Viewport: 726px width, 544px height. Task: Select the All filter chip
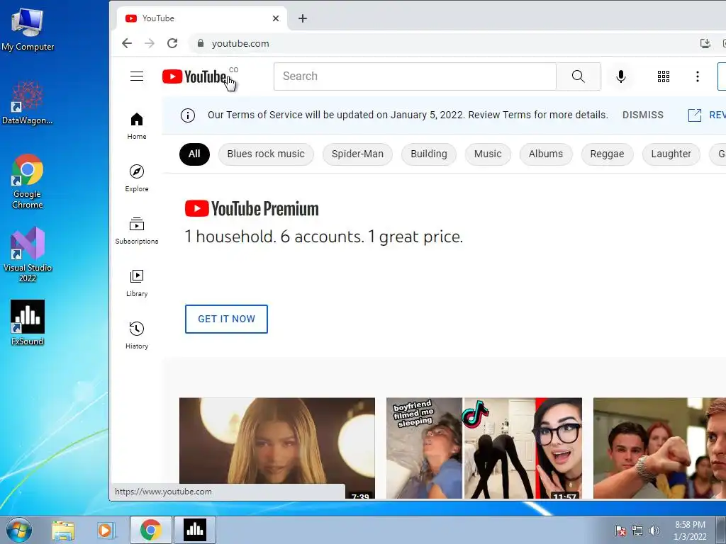click(x=194, y=154)
